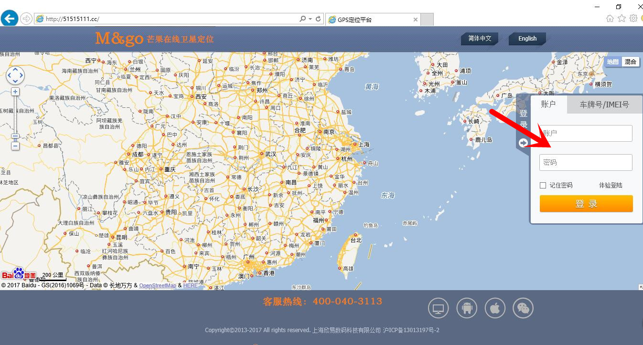Image resolution: width=643 pixels, height=345 pixels.
Task: Open the browser Home page icon
Action: tap(610, 19)
